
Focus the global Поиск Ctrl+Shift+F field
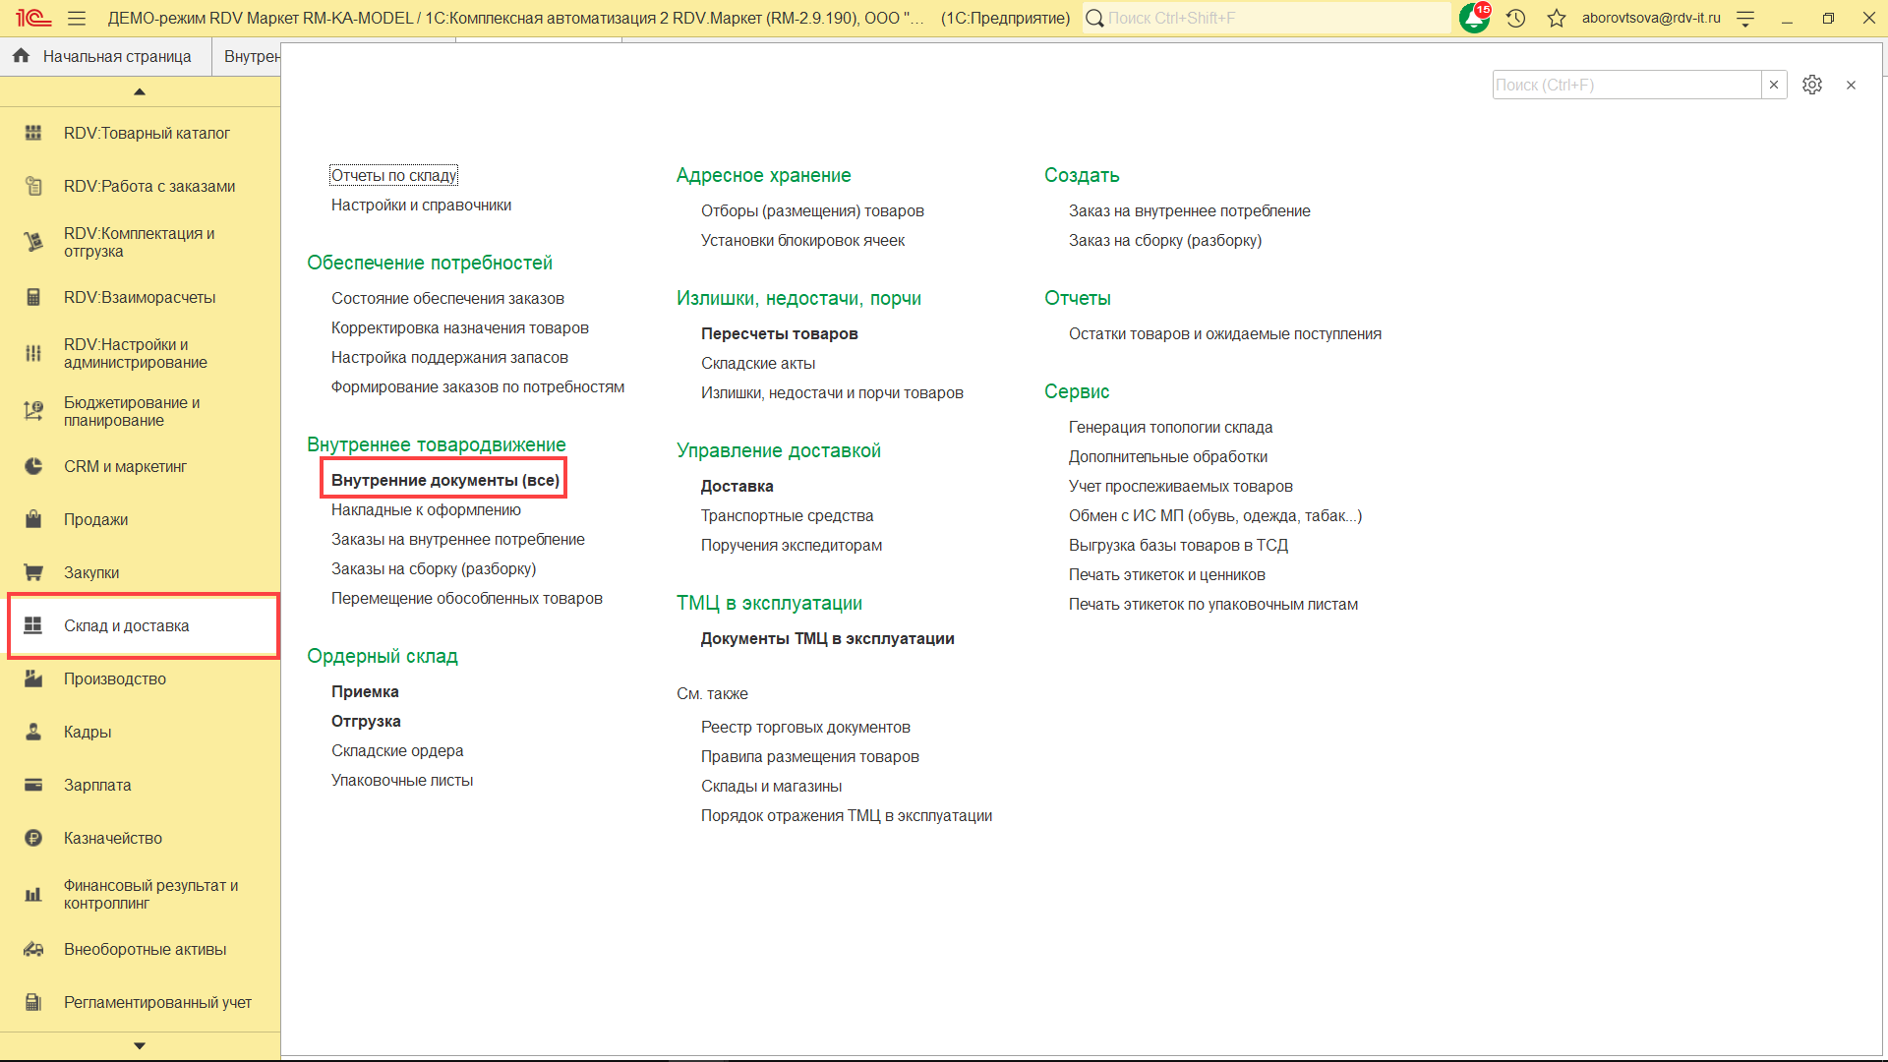(1268, 19)
